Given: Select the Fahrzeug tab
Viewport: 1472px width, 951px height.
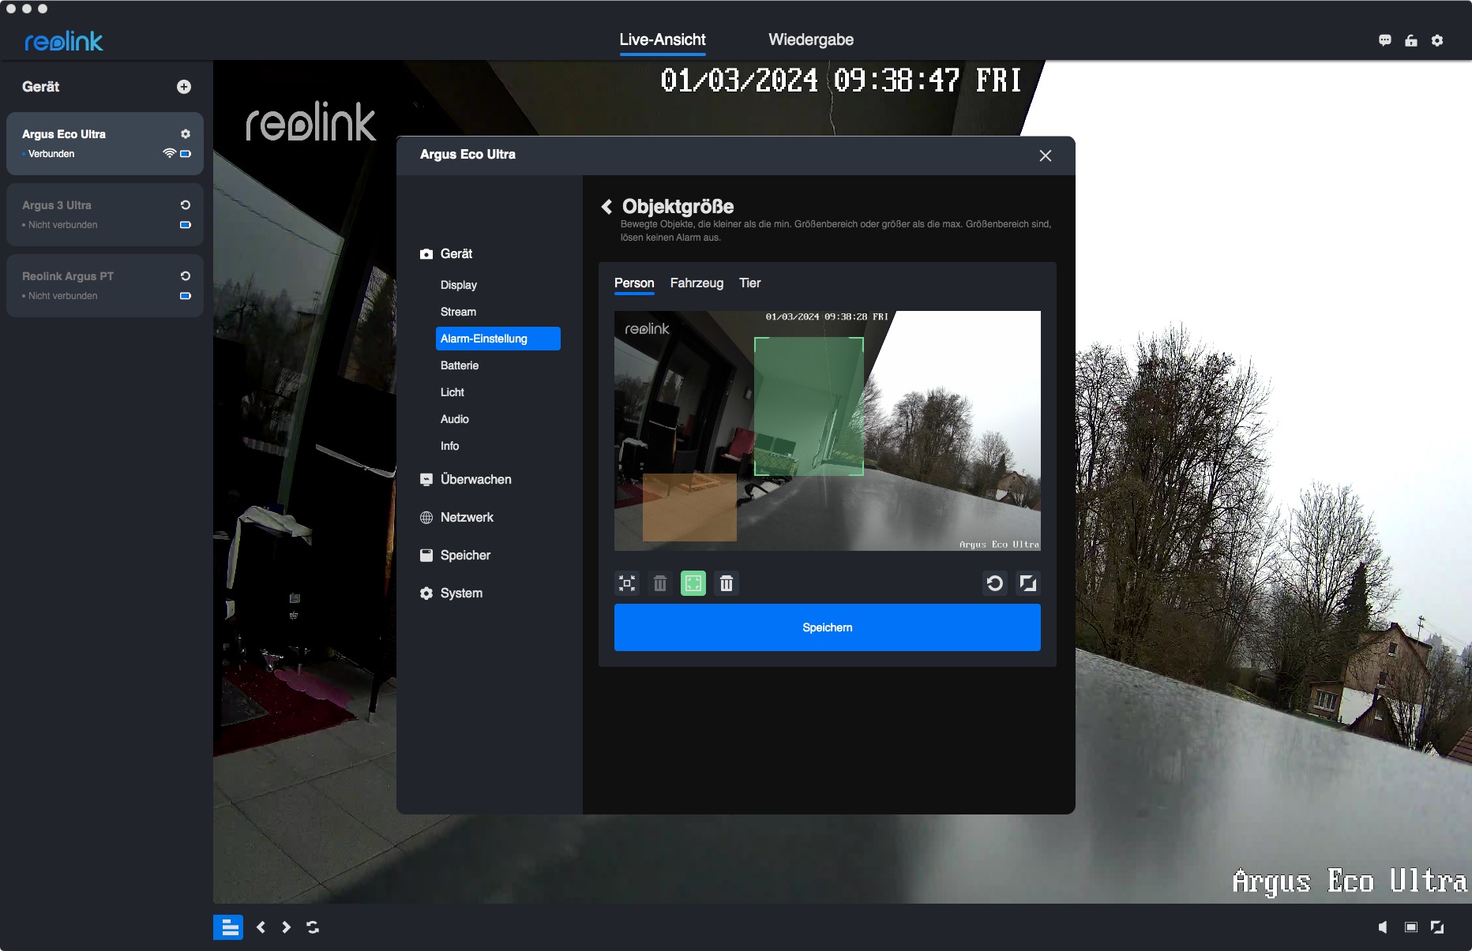Looking at the screenshot, I should 697,283.
